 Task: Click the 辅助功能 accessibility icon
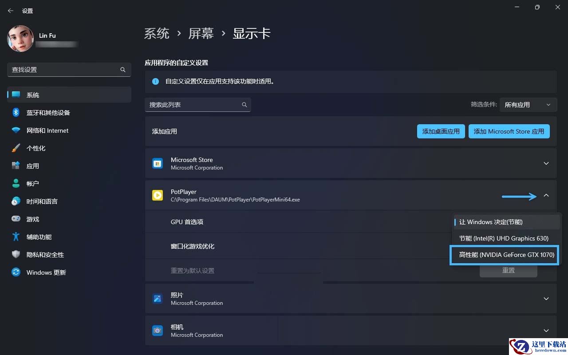click(x=16, y=237)
